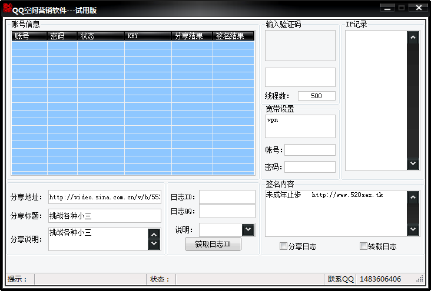431x291 pixels.
Task: Focus the 日志QQ input field
Action: coord(227,211)
